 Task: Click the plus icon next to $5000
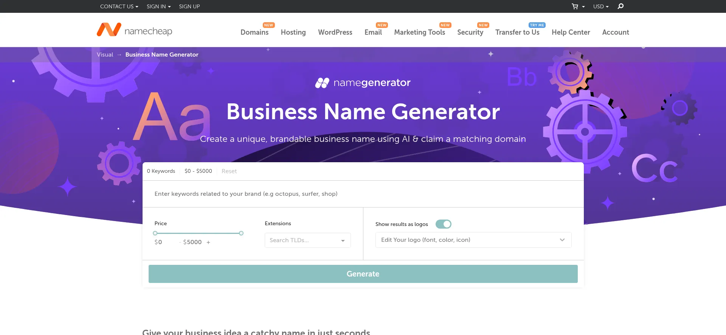coord(208,242)
